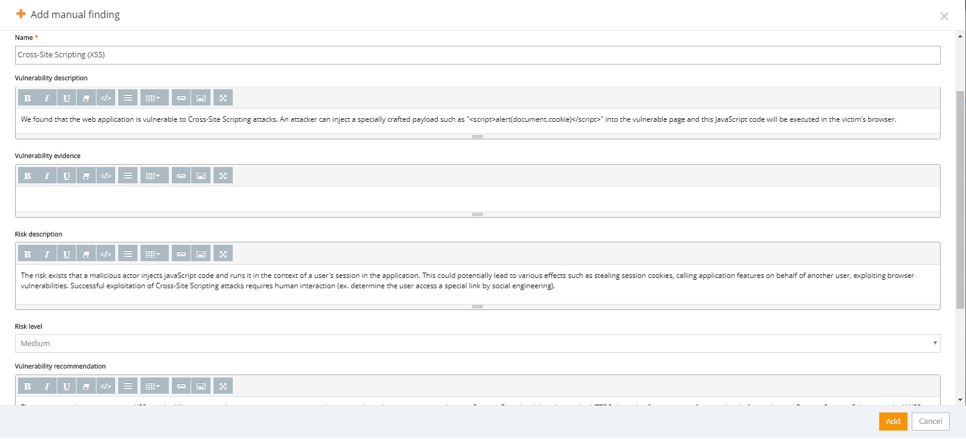Click Bold in Vulnerability evidence toolbar
The width and height of the screenshot is (966, 439).
click(27, 175)
